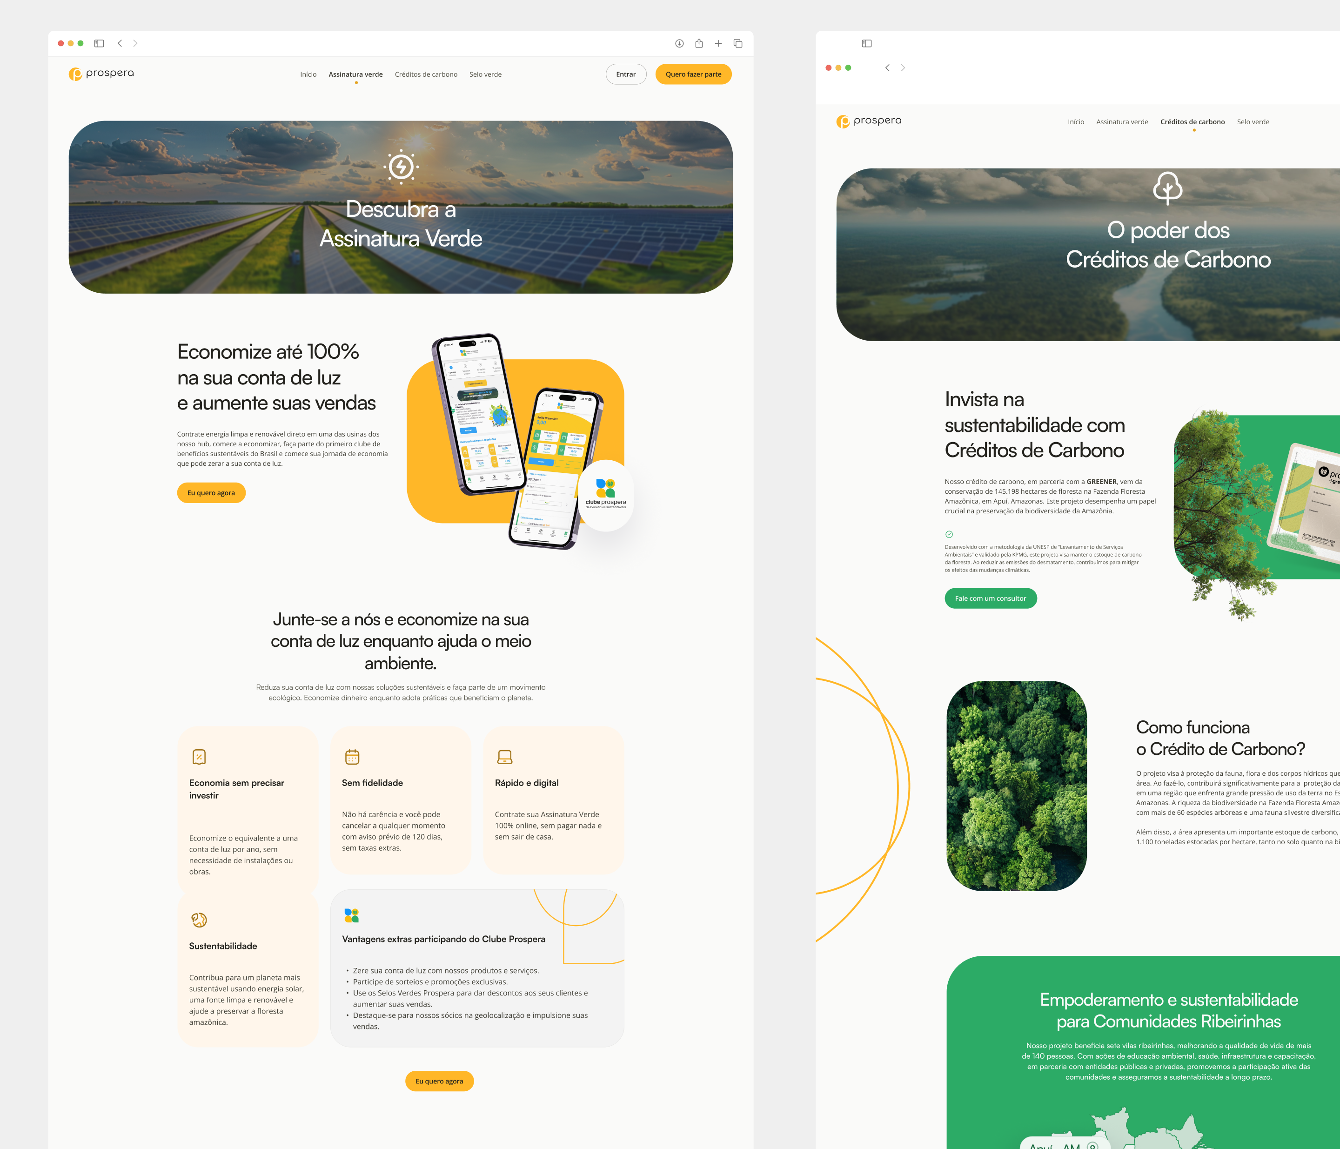Click tree icon on Créditos de Carbono banner
Screen dimensions: 1340x1149
coord(1168,188)
